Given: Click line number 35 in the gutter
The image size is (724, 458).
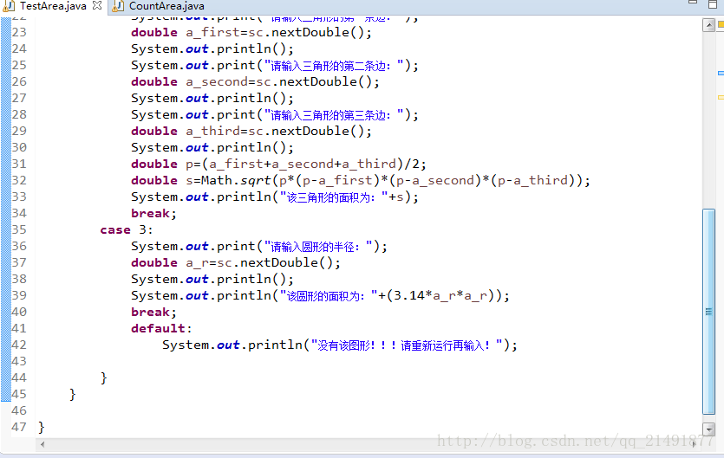Looking at the screenshot, I should (x=19, y=229).
